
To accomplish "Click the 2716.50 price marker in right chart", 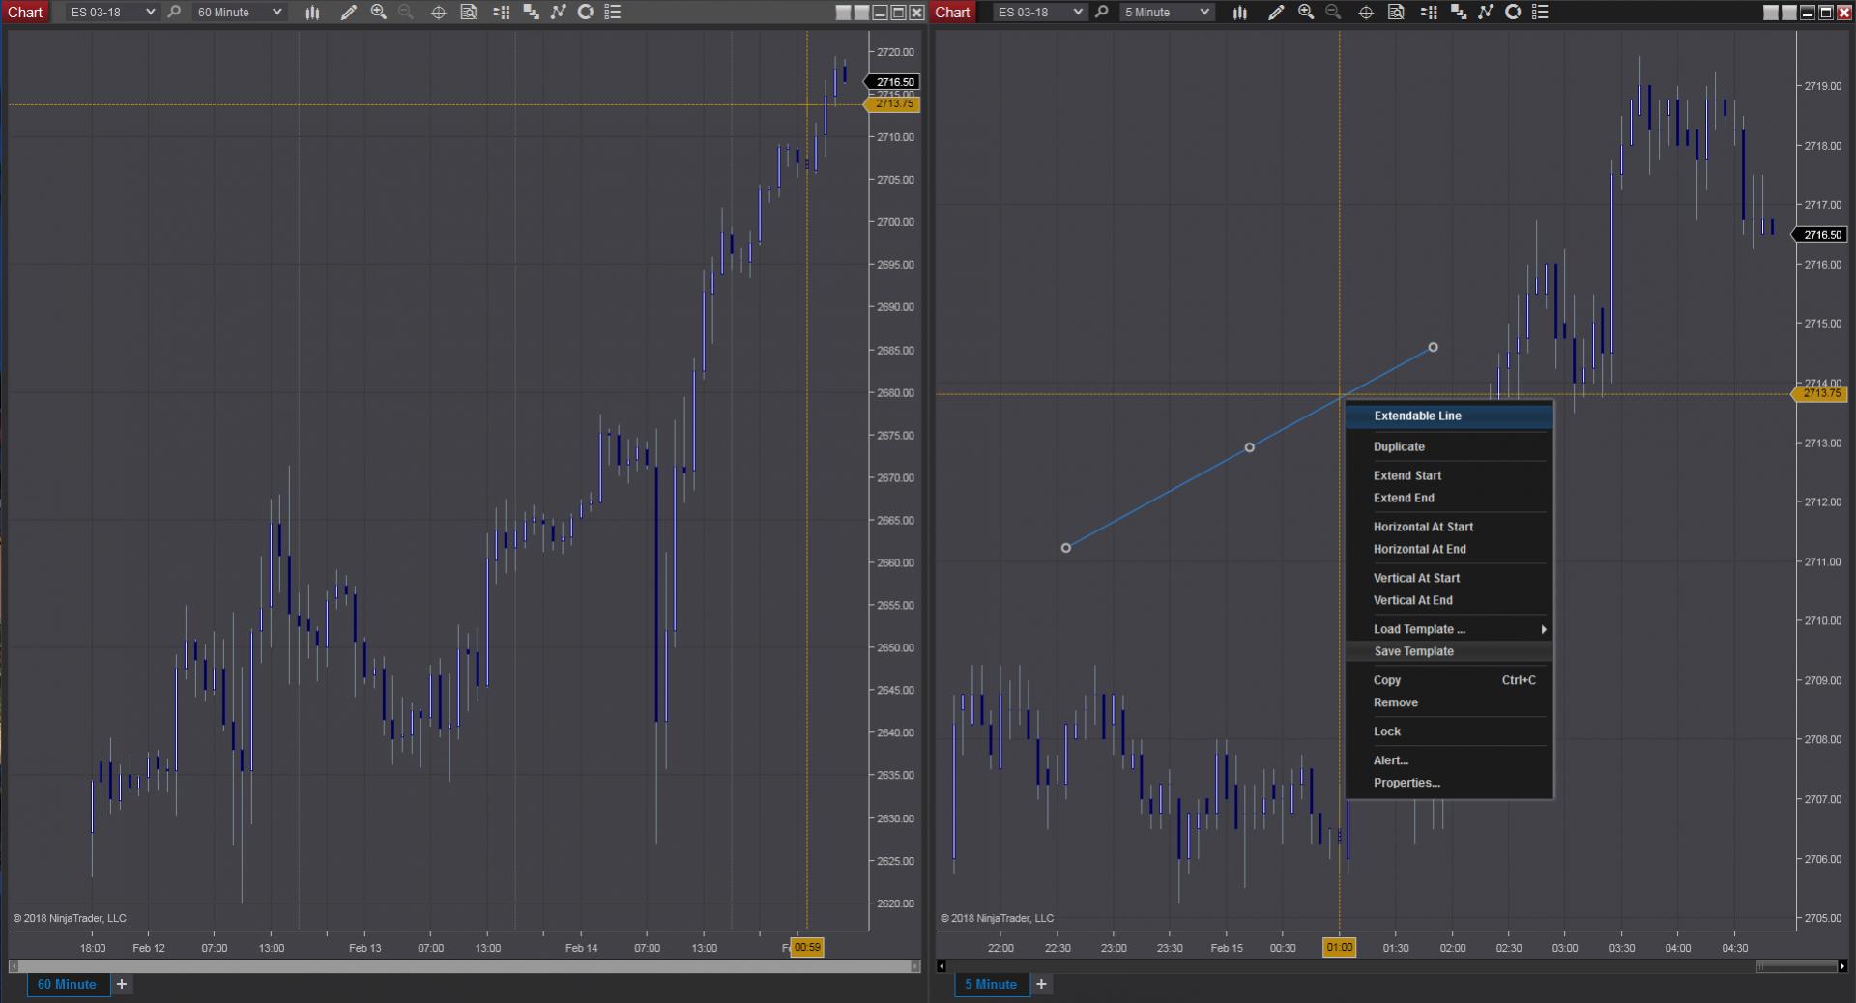I will click(x=1819, y=235).
